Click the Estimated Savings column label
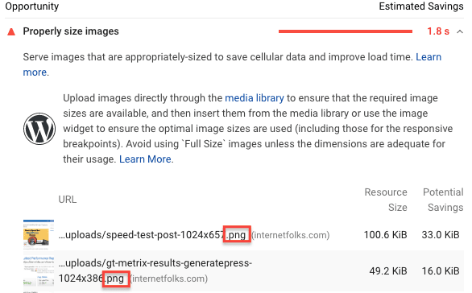 tap(421, 6)
